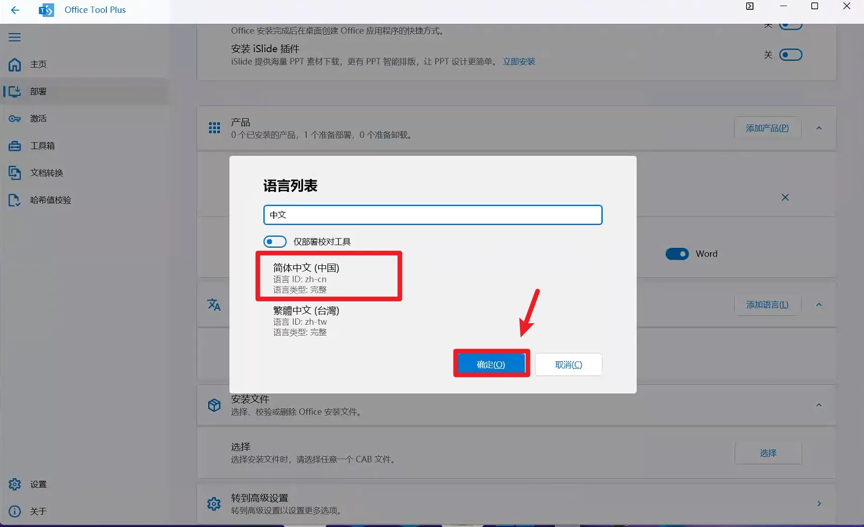This screenshot has width=864, height=527.
Task: Toggle the 仅部署校对工具 switch
Action: point(275,242)
